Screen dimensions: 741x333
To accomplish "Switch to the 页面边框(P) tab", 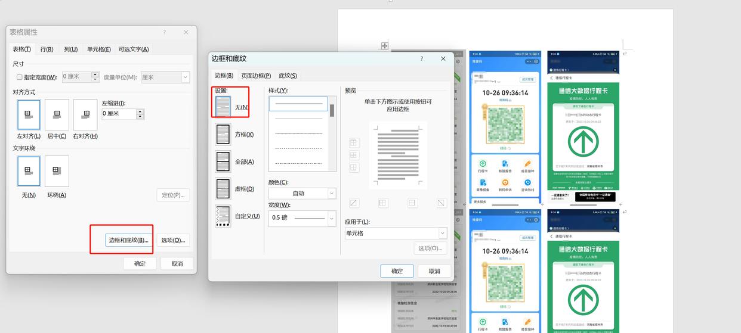I will click(256, 76).
